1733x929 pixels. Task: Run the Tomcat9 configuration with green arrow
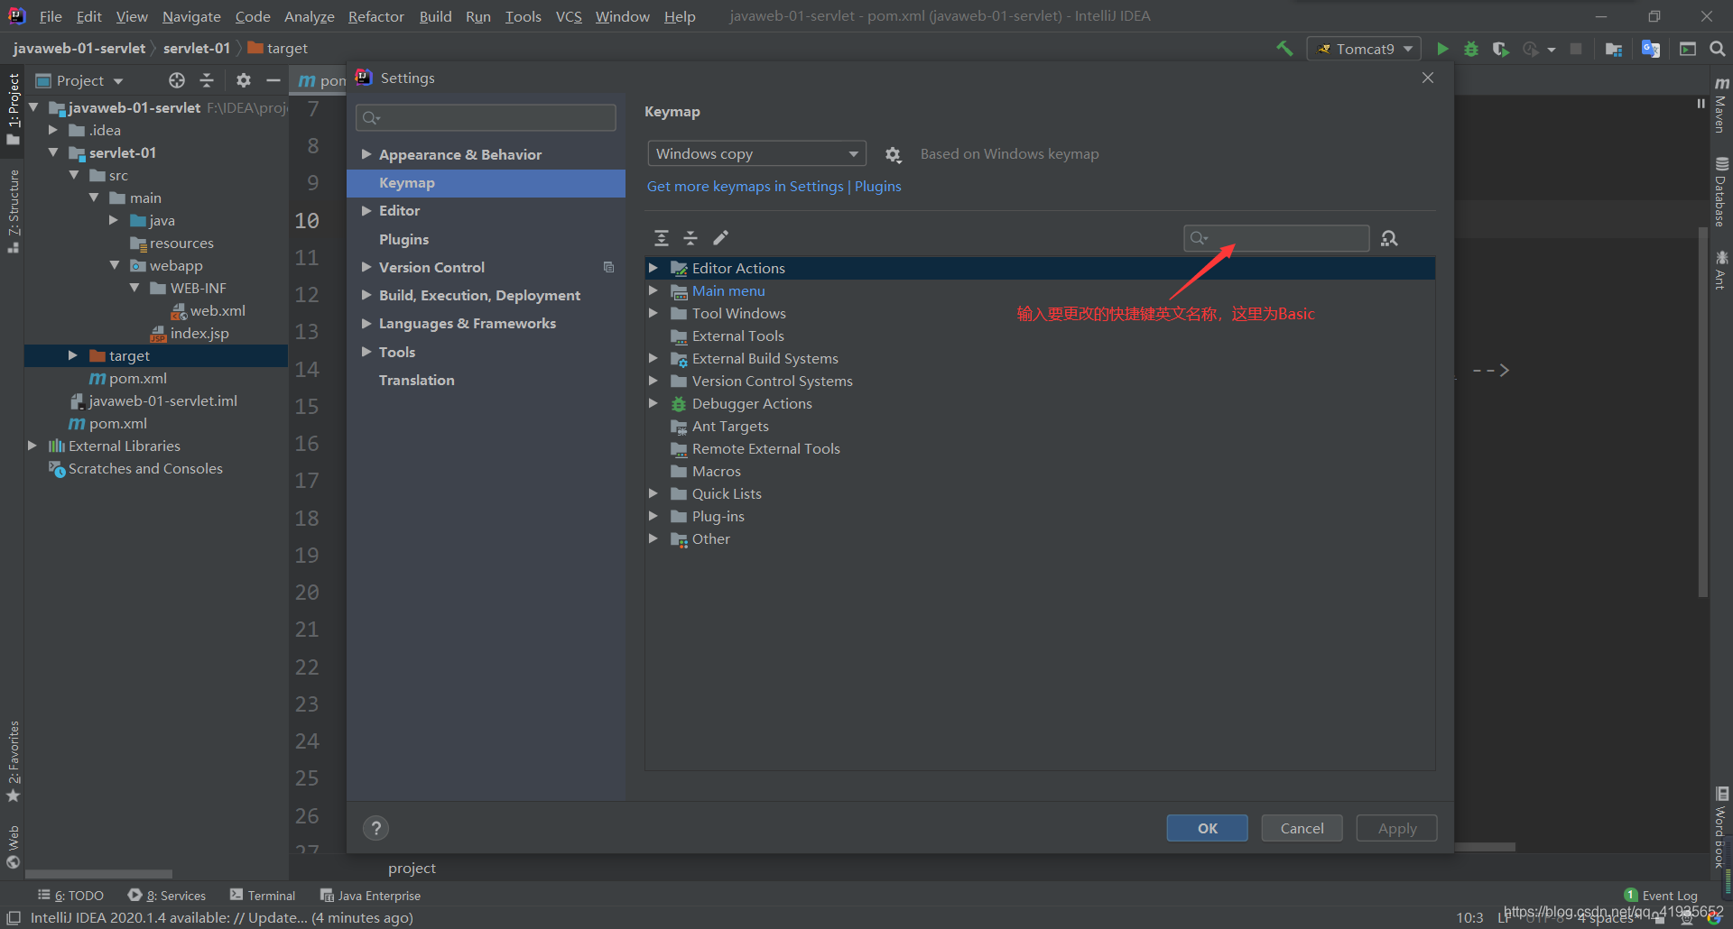[1442, 49]
